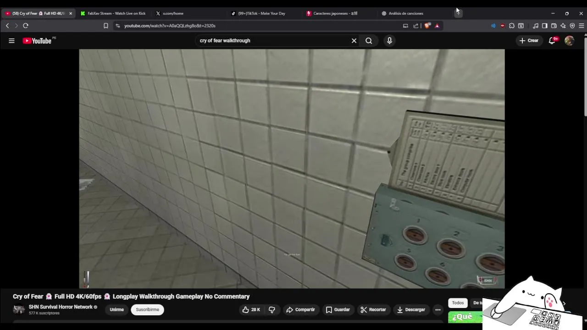
Task: Open more actions three-dot menu
Action: click(x=438, y=310)
